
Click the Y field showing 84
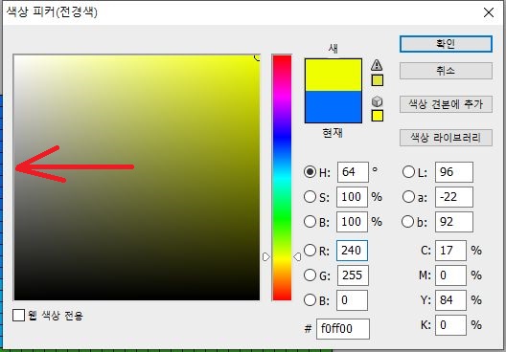pos(450,299)
